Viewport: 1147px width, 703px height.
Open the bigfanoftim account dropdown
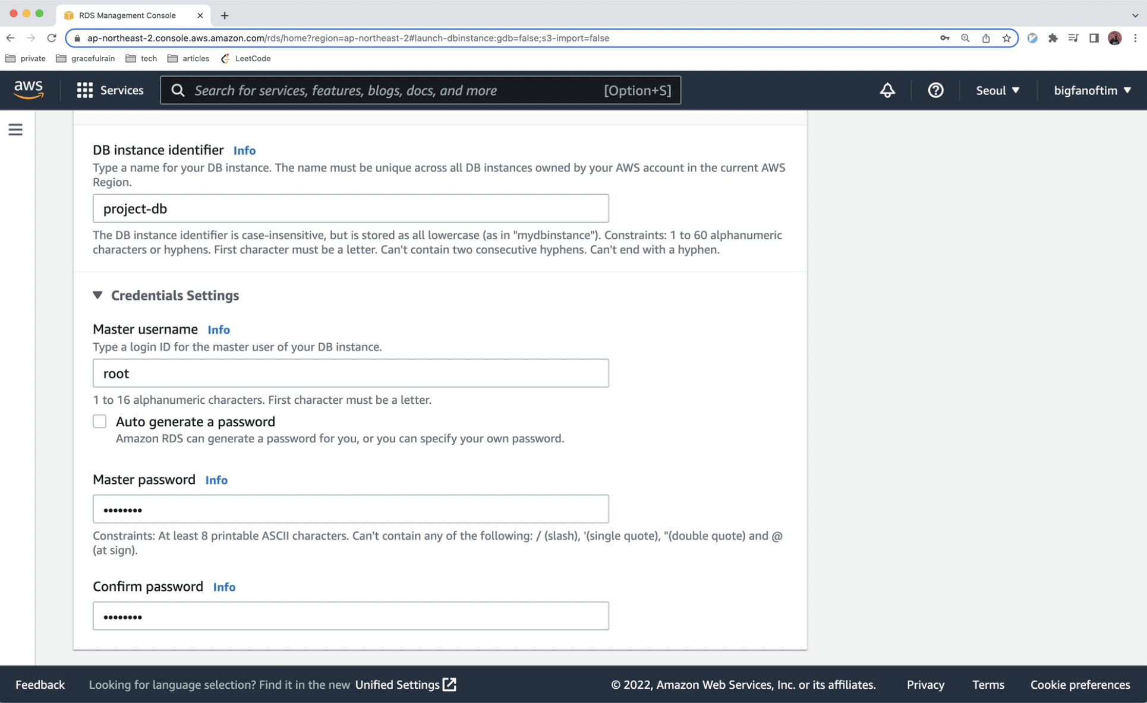[1092, 90]
